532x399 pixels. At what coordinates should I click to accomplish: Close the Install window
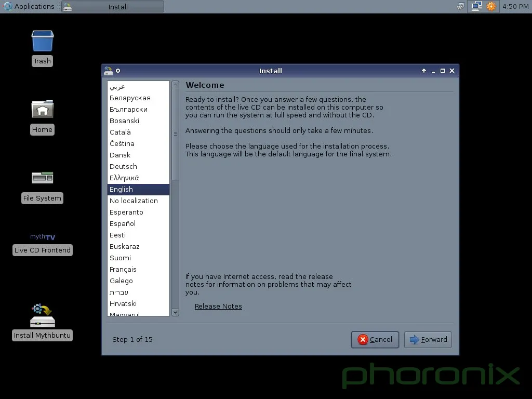(452, 71)
